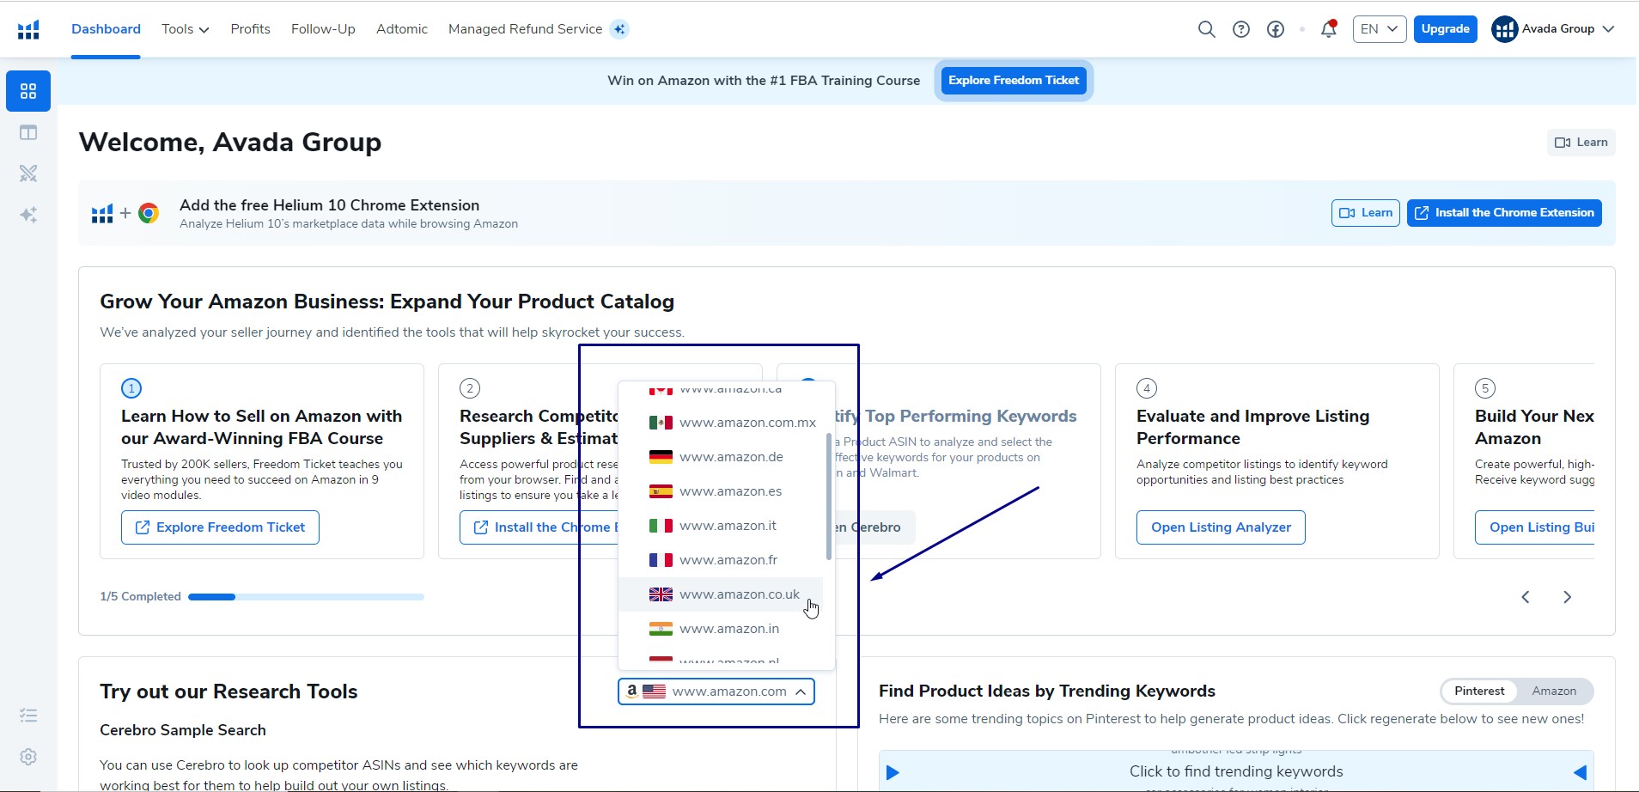The width and height of the screenshot is (1639, 792).
Task: Open the search magnifier icon
Action: 1206,29
